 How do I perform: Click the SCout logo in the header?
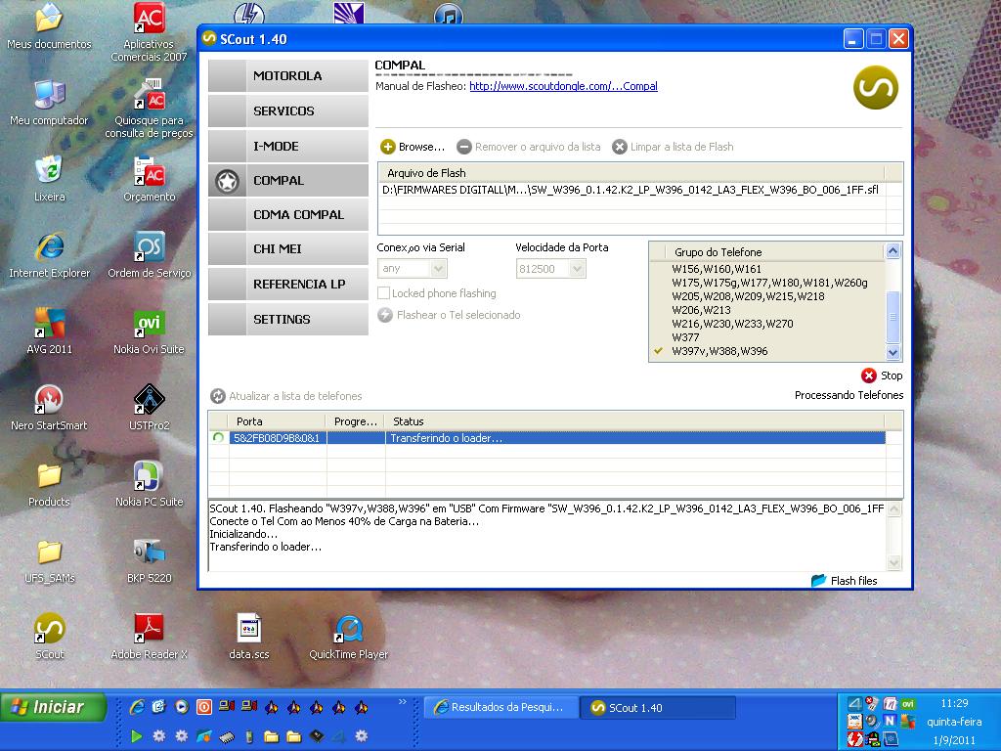(x=875, y=88)
